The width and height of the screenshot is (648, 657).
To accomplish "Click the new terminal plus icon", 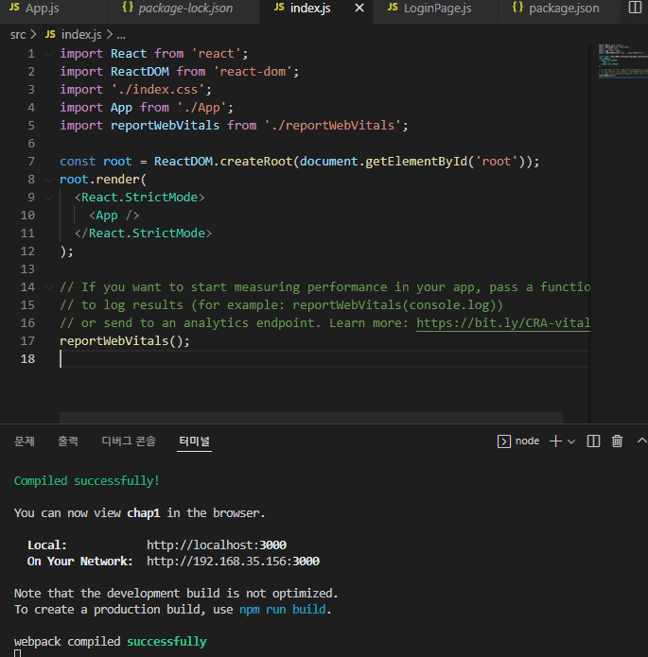I will pyautogui.click(x=555, y=441).
